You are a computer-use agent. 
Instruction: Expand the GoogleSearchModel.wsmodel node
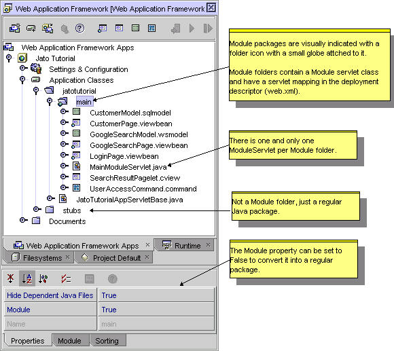coord(65,133)
